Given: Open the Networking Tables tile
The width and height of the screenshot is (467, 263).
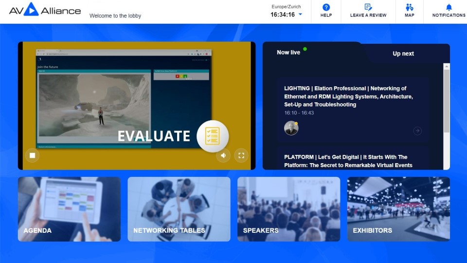Looking at the screenshot, I should [x=179, y=209].
